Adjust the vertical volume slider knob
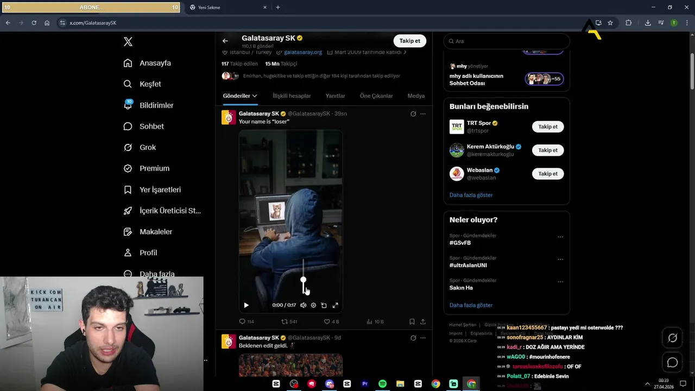This screenshot has height=391, width=695. [304, 280]
